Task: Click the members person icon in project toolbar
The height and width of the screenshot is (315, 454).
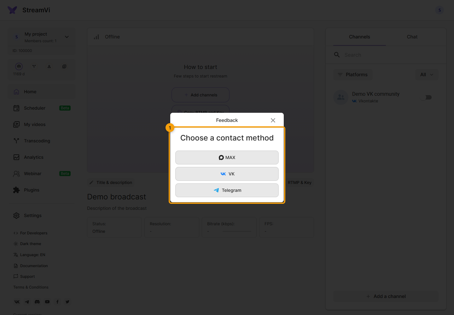Action: [x=49, y=66]
